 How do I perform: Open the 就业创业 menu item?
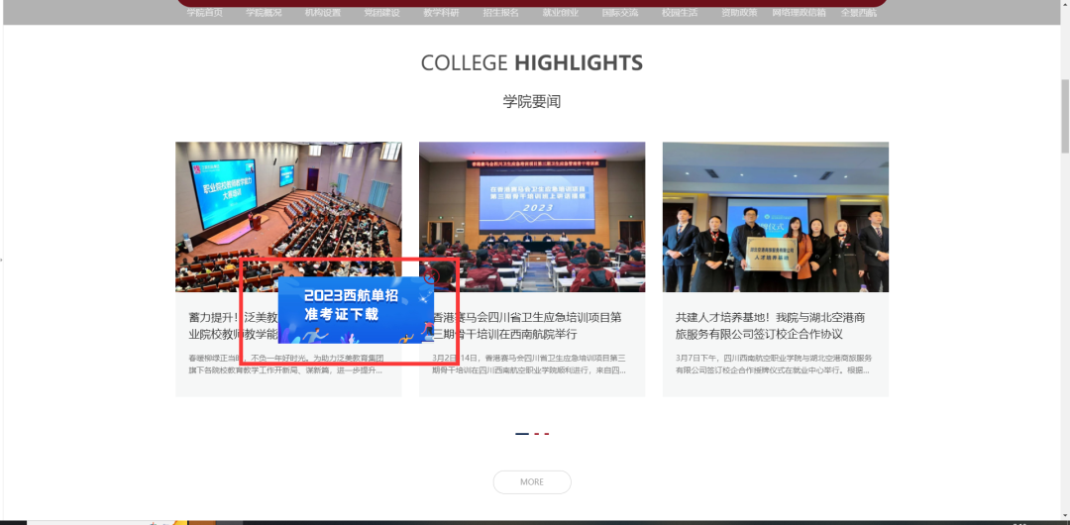561,13
